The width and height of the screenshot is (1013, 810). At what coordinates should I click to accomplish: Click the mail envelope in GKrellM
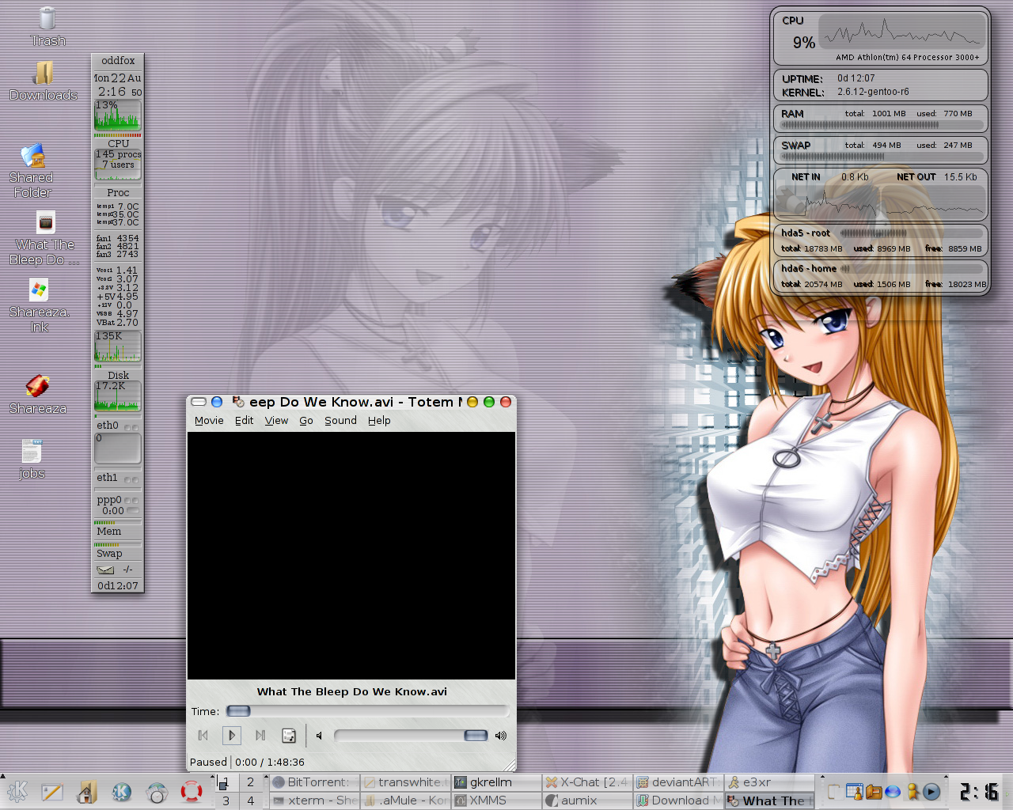[105, 570]
